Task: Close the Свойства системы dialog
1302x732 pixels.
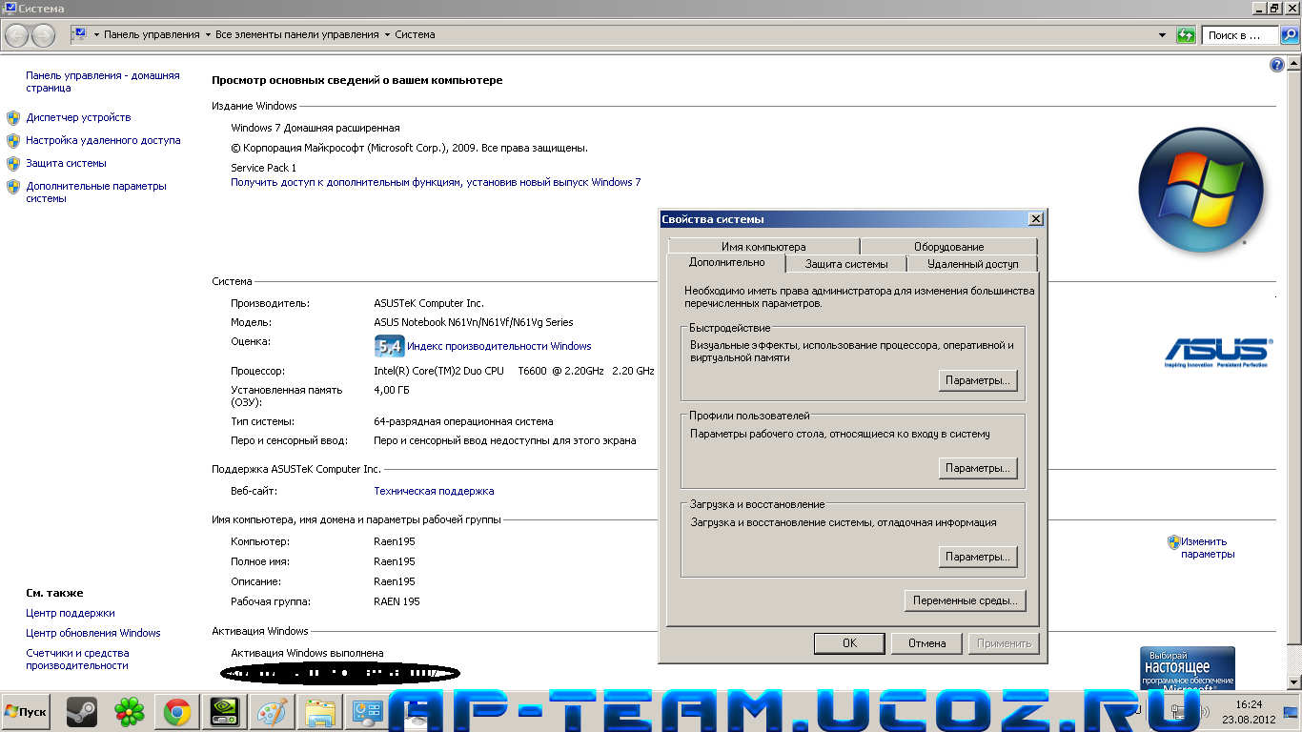Action: 1035,219
